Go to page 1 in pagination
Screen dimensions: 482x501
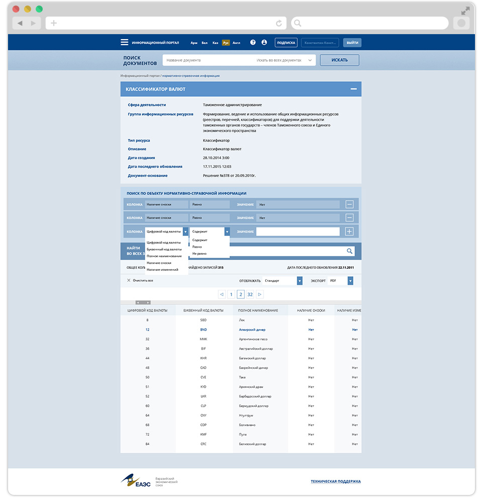click(231, 294)
